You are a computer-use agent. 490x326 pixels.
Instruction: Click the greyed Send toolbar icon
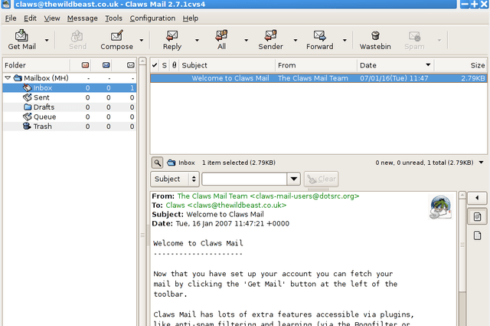[77, 39]
